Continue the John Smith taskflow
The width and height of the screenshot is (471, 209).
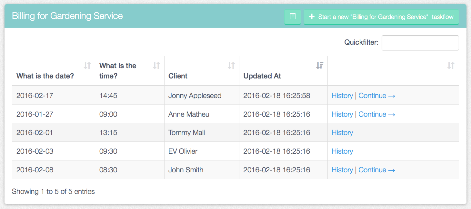coord(377,170)
